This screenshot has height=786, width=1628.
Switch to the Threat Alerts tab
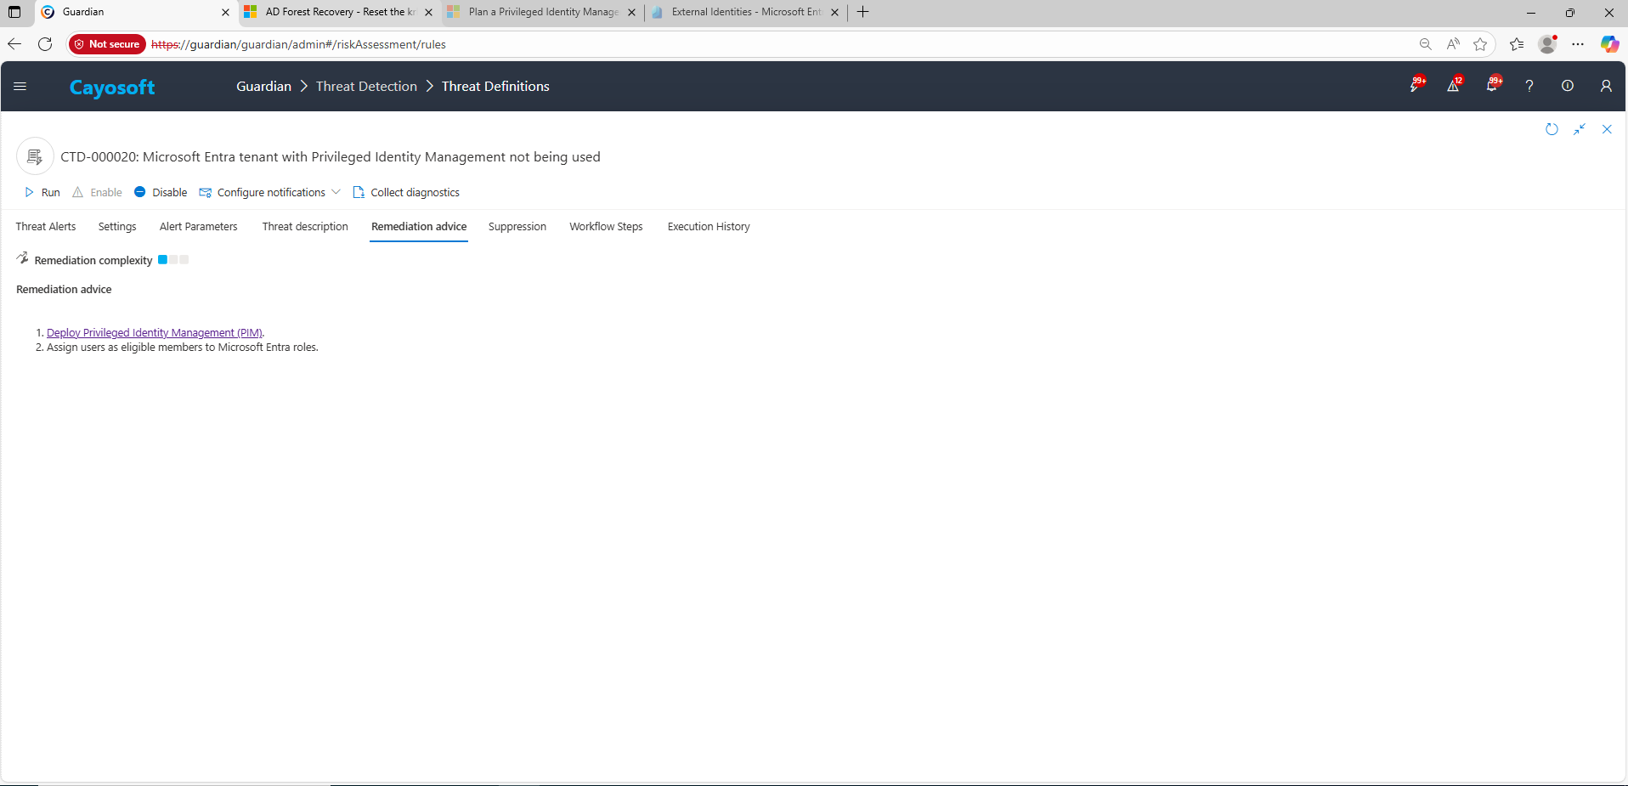click(46, 227)
